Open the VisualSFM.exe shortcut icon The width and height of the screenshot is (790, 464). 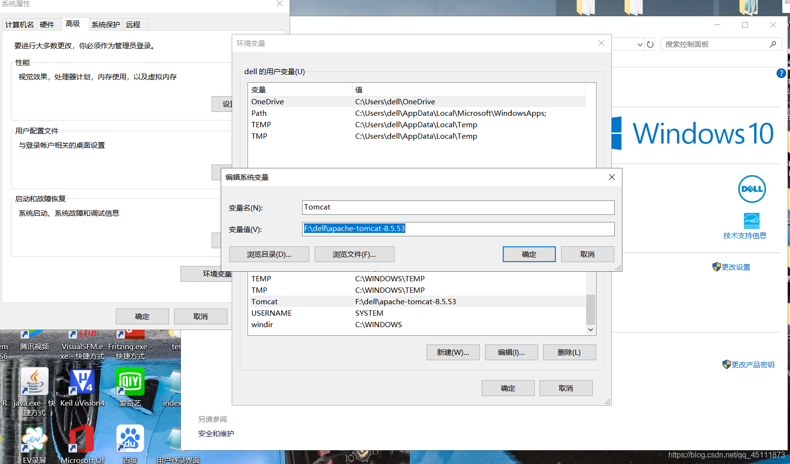click(x=82, y=342)
